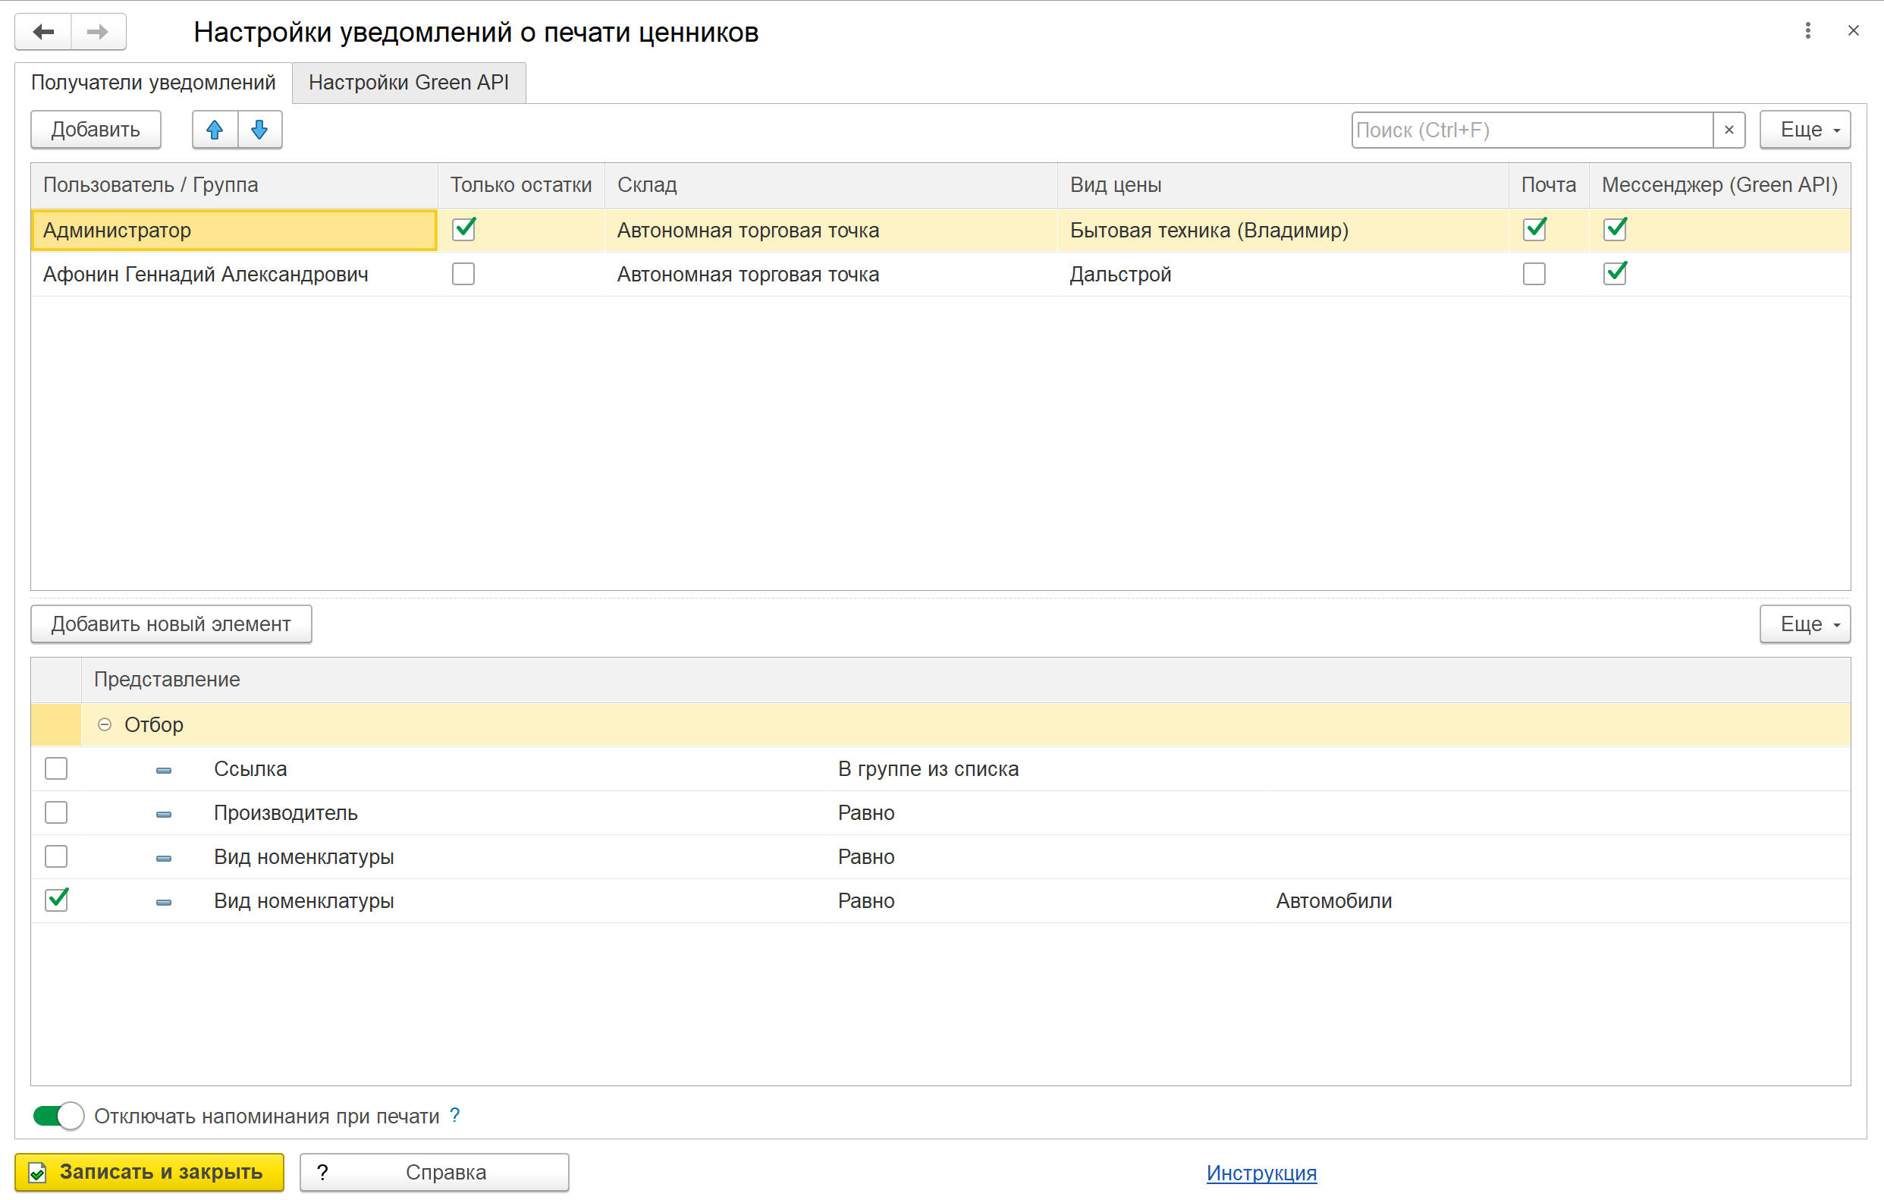Open the lower Еще dropdown near filters

1804,624
